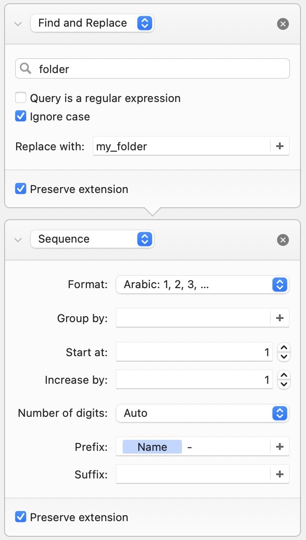Add a token to Replace with
306x540 pixels.
pos(279,146)
